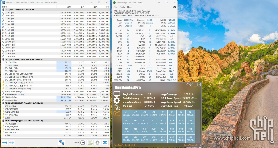
Task: Take a screenshot with ZenTimings camera icon
Action: [x=174, y=7]
